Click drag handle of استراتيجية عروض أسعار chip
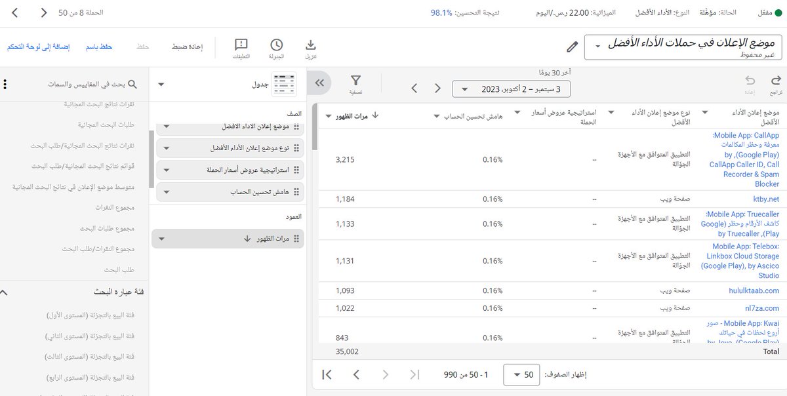 (296, 170)
